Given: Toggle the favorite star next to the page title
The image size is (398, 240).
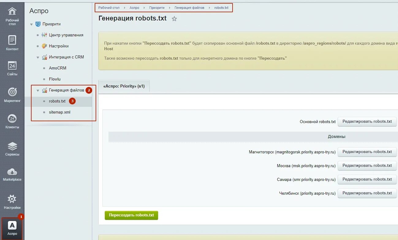Looking at the screenshot, I should (174, 18).
